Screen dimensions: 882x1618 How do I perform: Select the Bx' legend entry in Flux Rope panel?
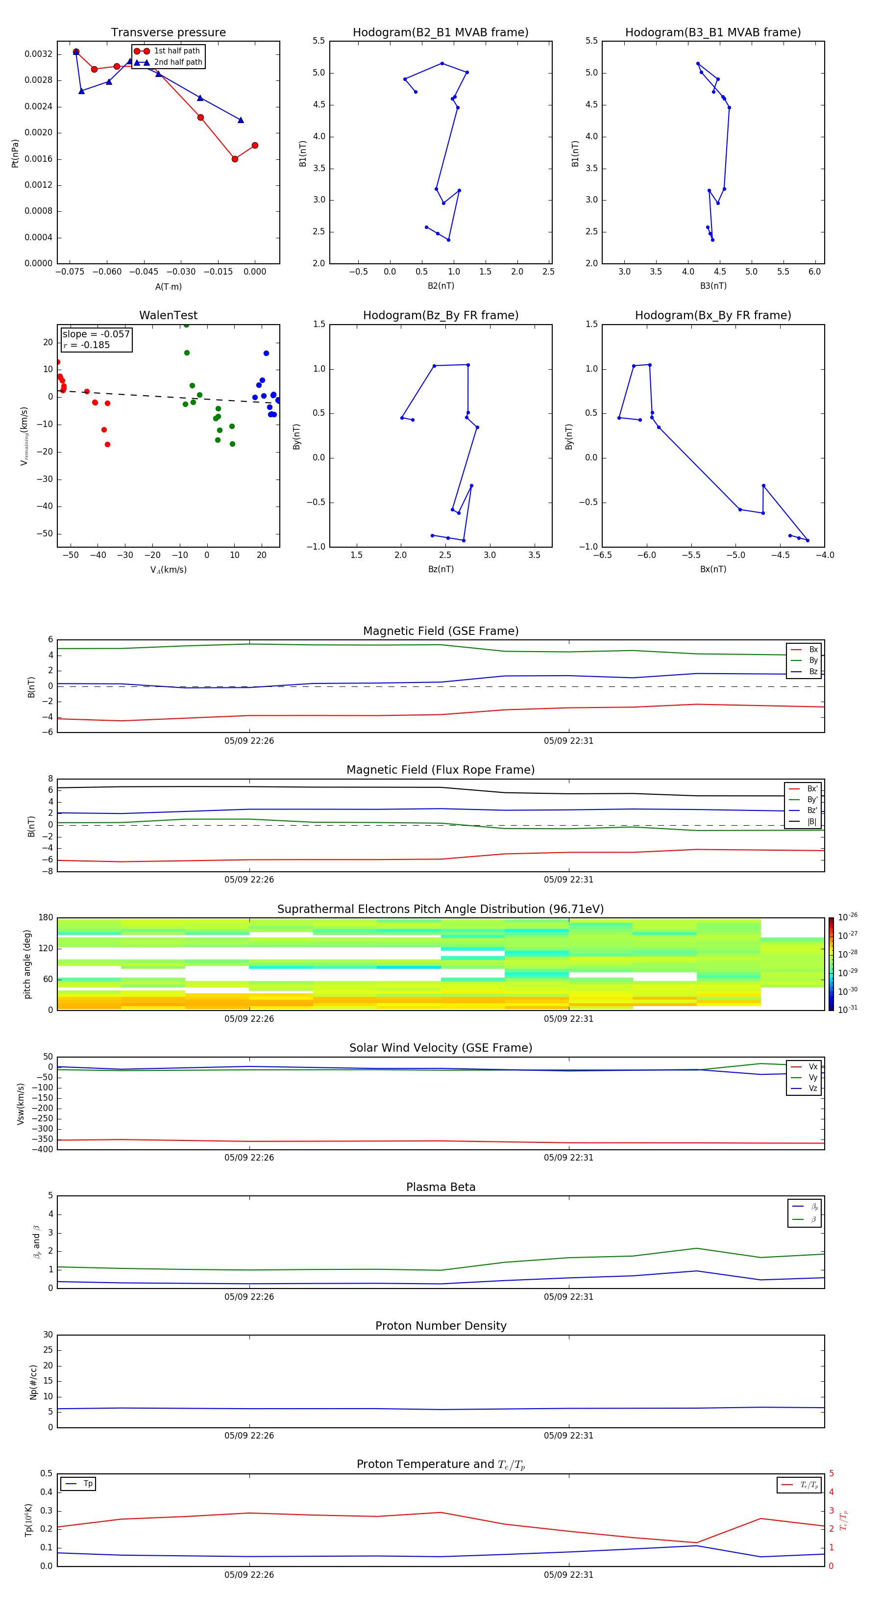(804, 789)
